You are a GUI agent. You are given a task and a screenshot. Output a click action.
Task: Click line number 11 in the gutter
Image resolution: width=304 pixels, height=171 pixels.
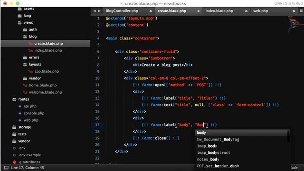pyautogui.click(x=97, y=85)
